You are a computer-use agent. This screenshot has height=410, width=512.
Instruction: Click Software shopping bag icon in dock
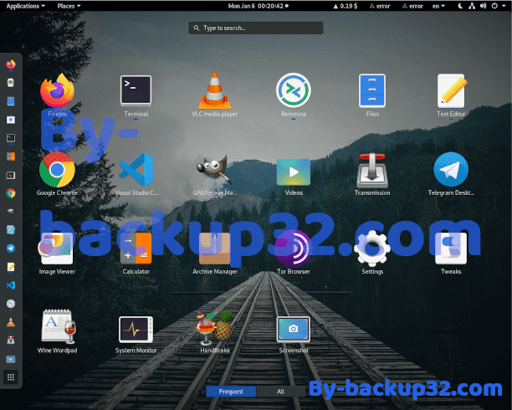[11, 120]
